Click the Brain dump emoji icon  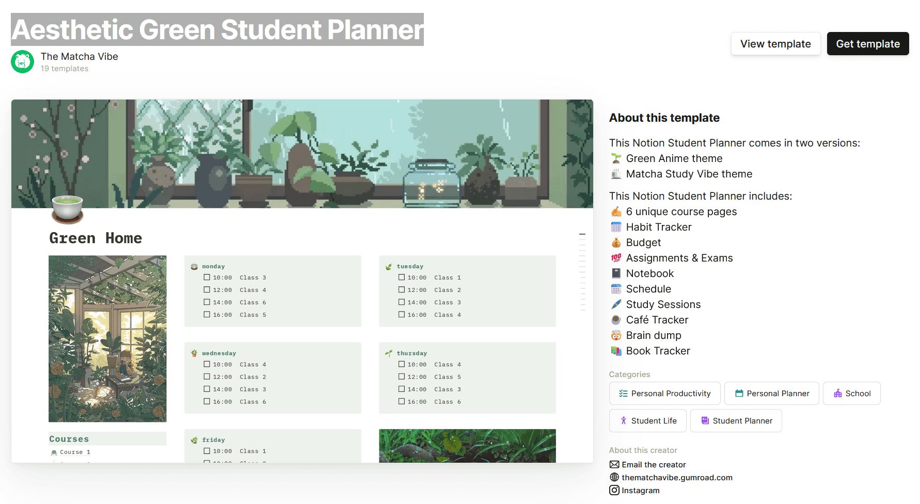pyautogui.click(x=616, y=335)
